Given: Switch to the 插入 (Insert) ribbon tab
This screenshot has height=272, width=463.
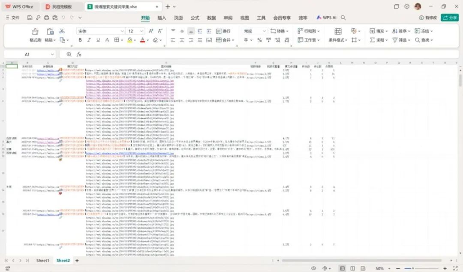Looking at the screenshot, I should [x=162, y=18].
